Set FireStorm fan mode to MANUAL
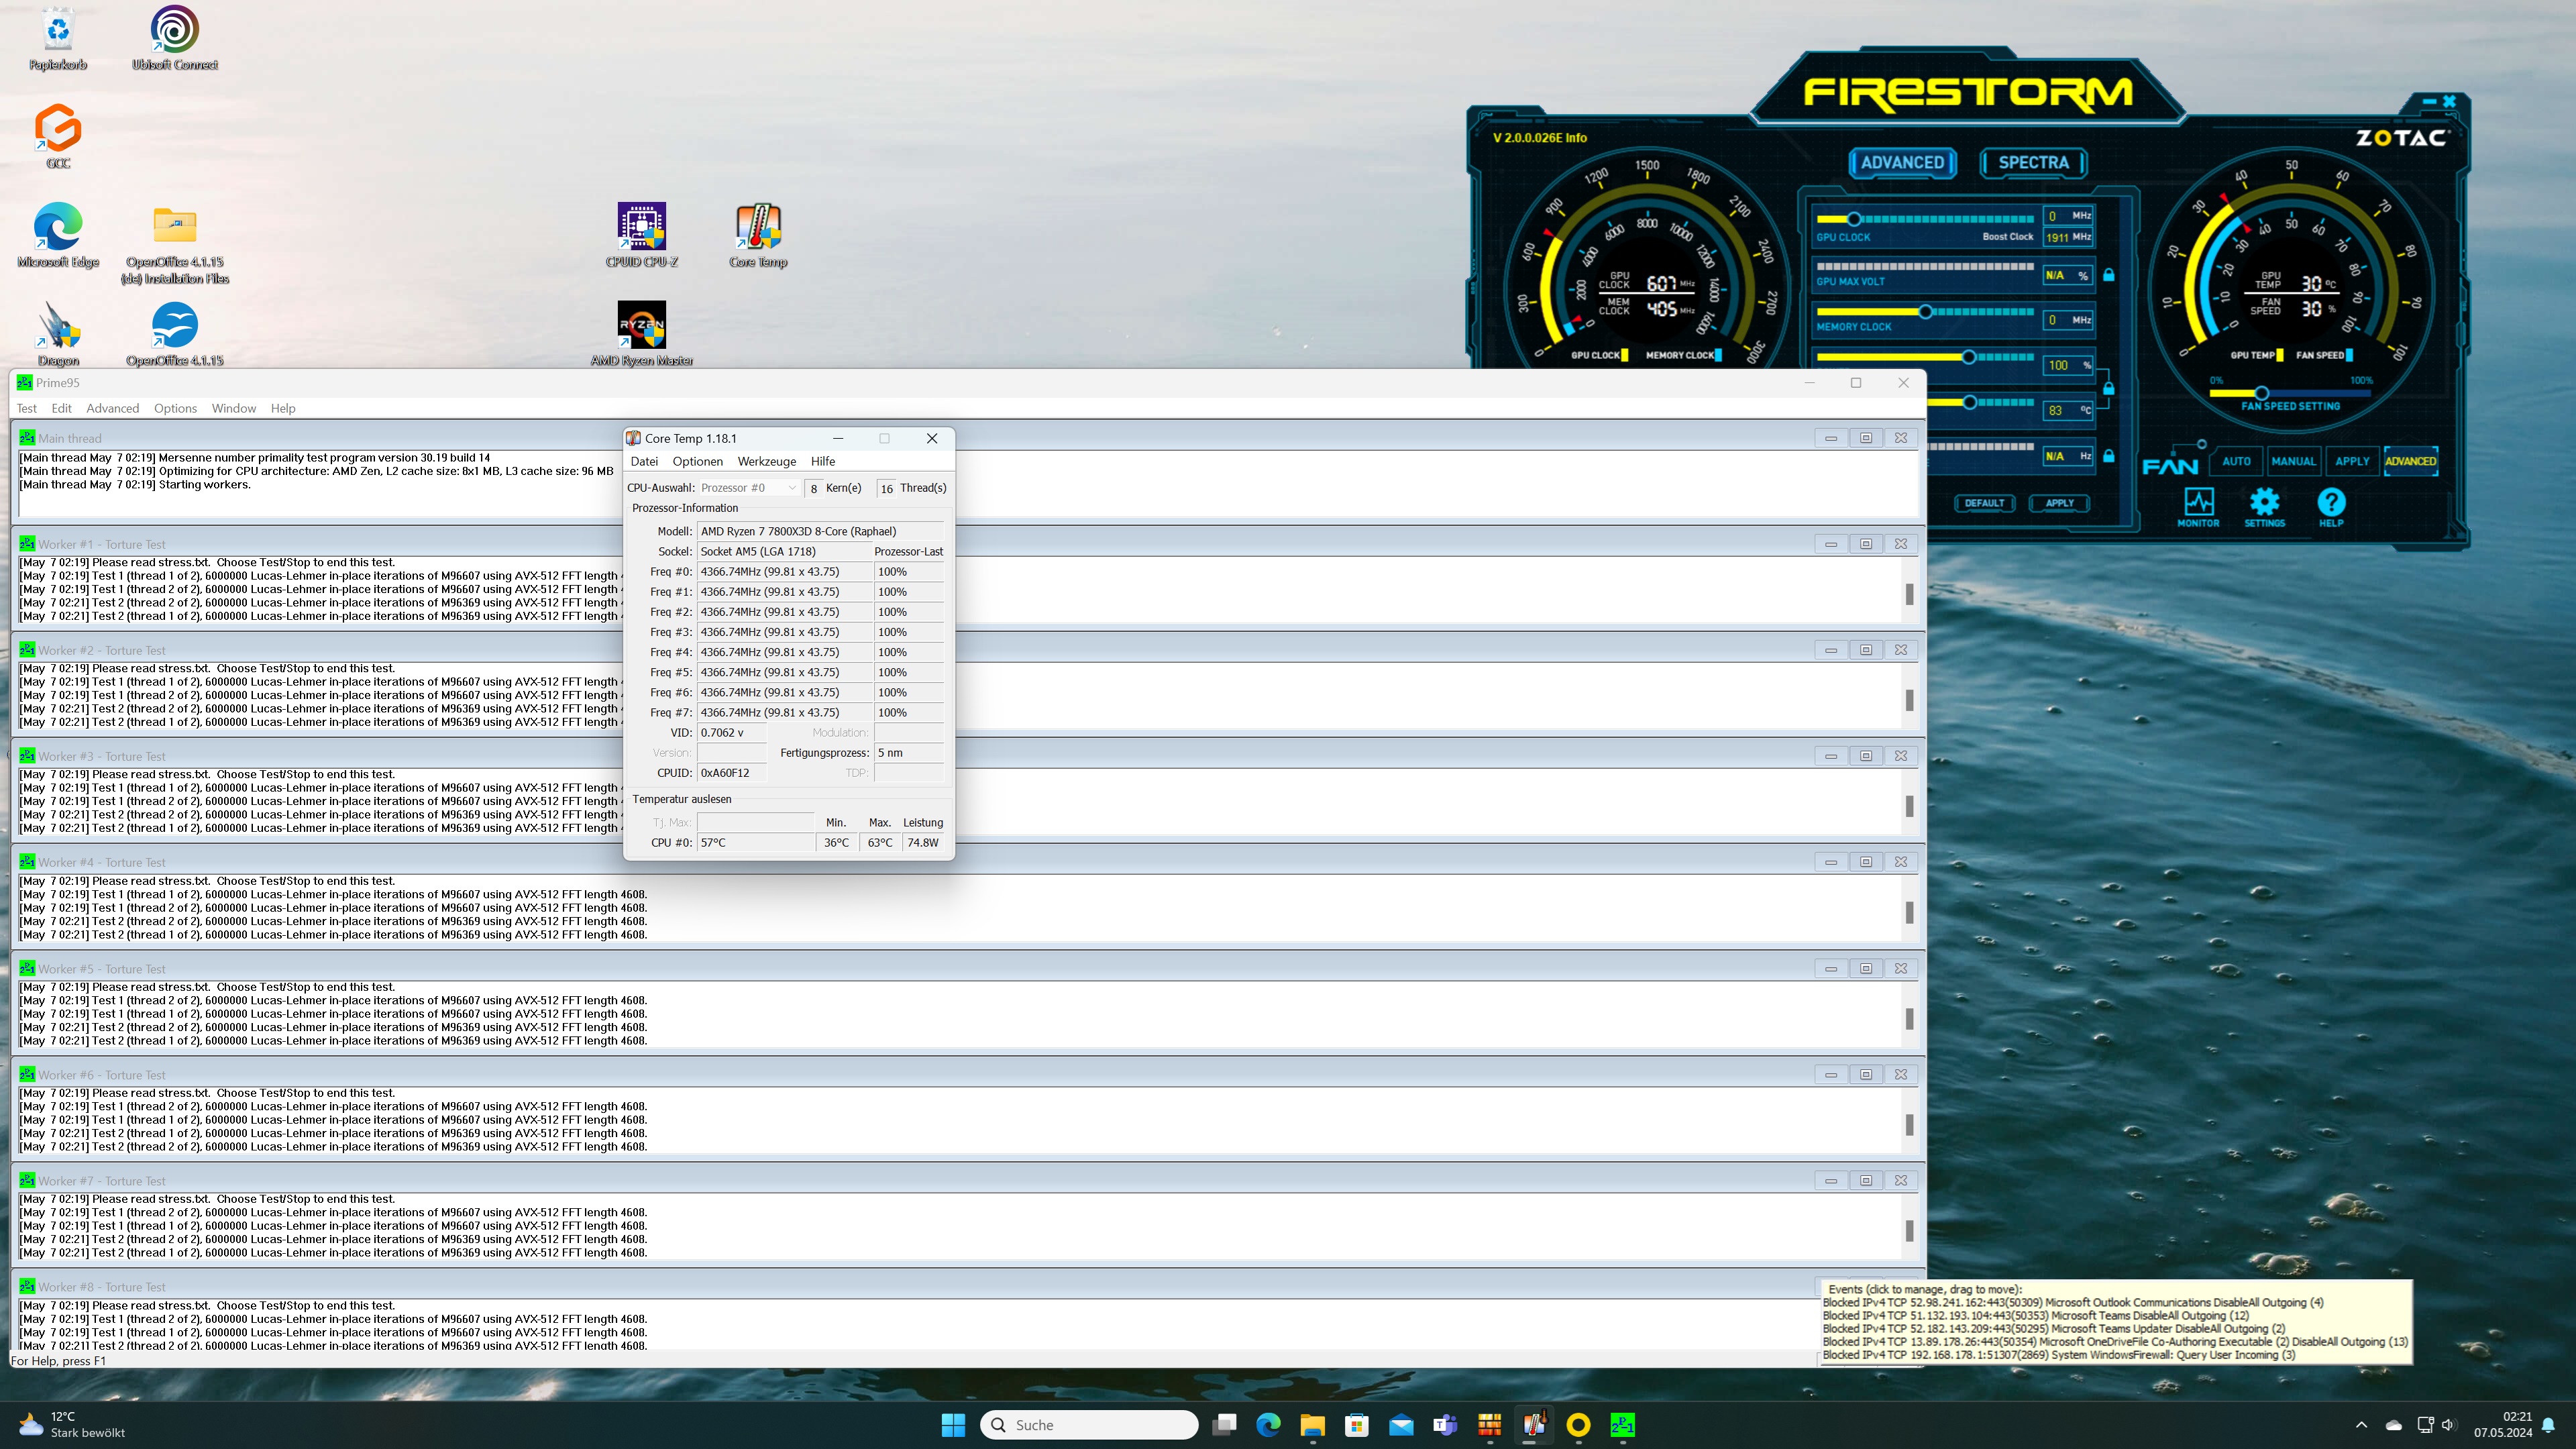2576x1449 pixels. coord(2293,461)
